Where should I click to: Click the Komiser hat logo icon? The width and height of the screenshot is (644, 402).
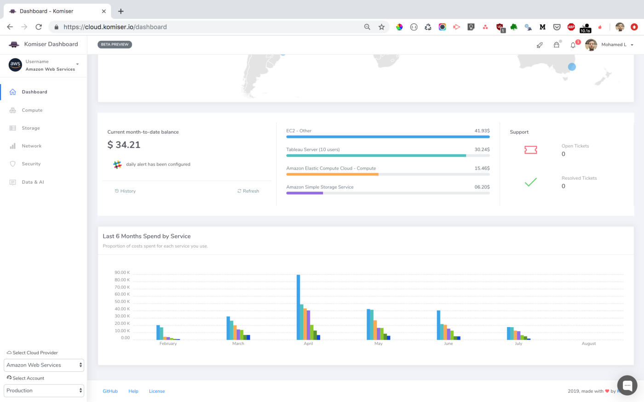click(x=14, y=44)
